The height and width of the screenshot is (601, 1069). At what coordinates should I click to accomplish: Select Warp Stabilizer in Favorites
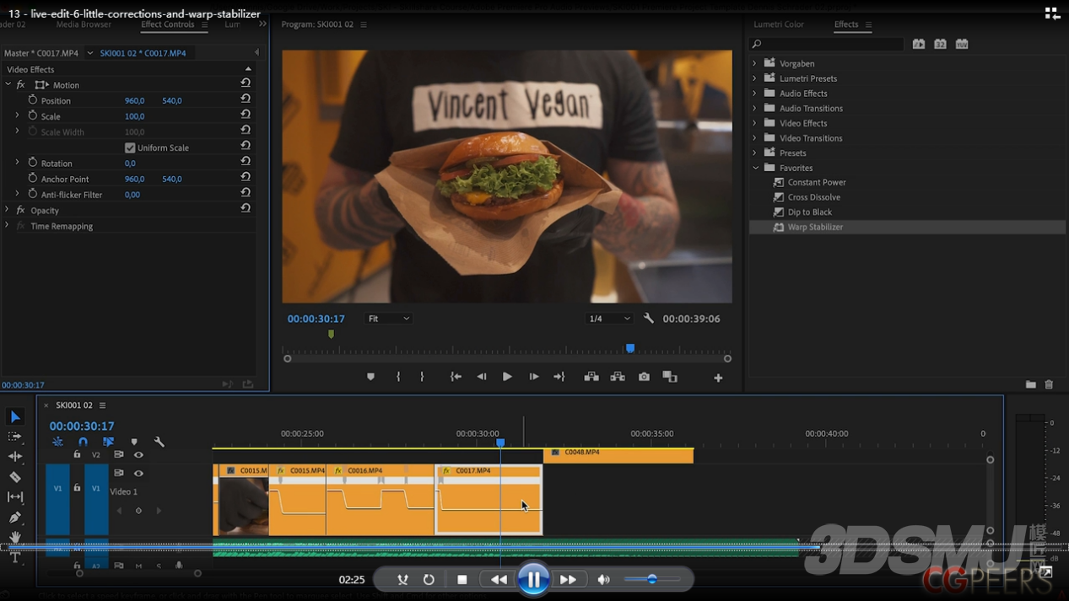point(815,227)
